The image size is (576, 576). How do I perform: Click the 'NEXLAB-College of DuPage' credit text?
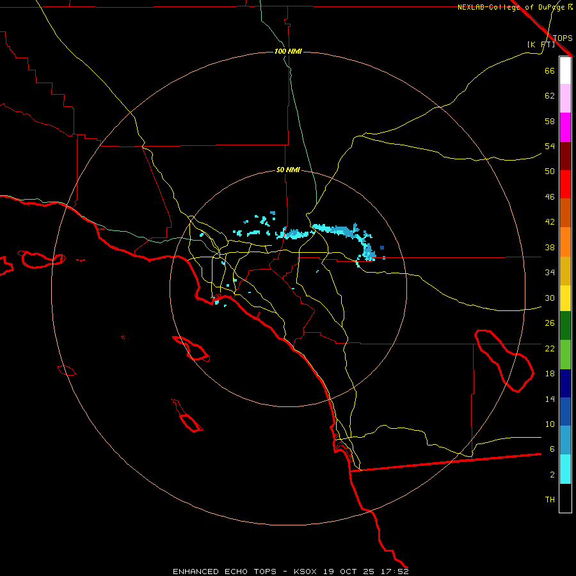(511, 7)
